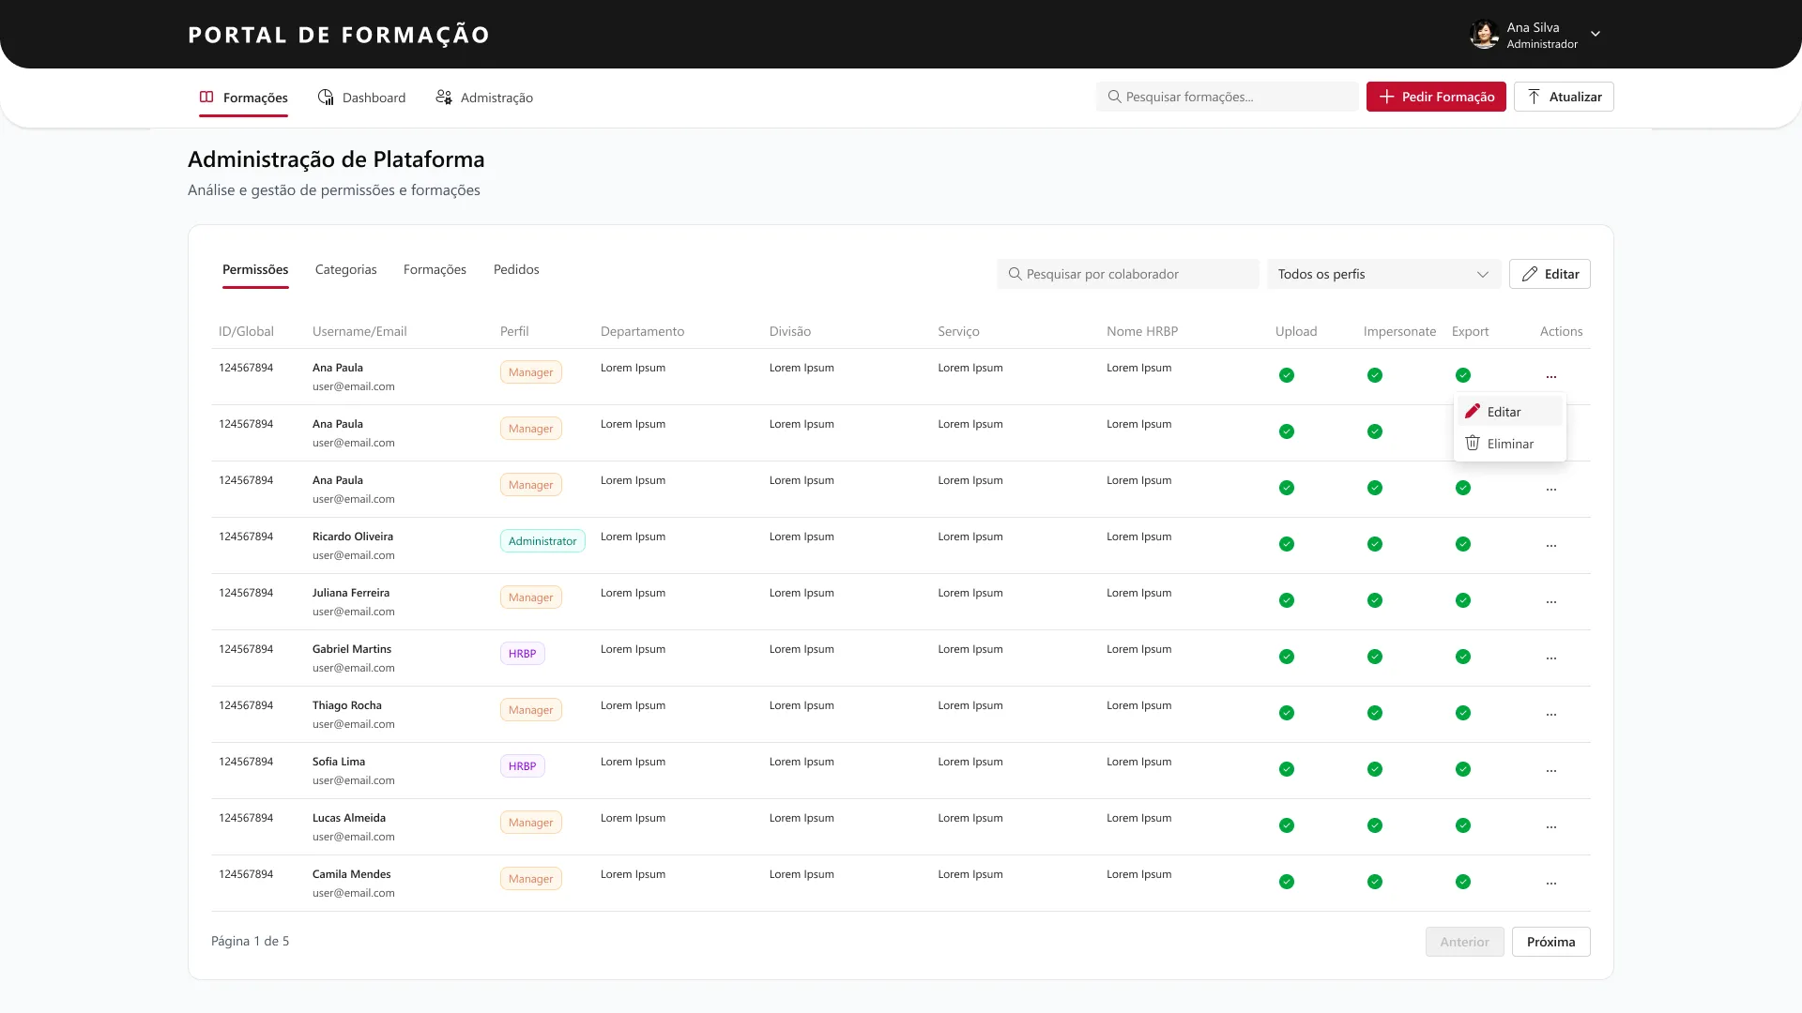The height and width of the screenshot is (1013, 1802).
Task: Click the Anterior pagination button
Action: (1464, 942)
